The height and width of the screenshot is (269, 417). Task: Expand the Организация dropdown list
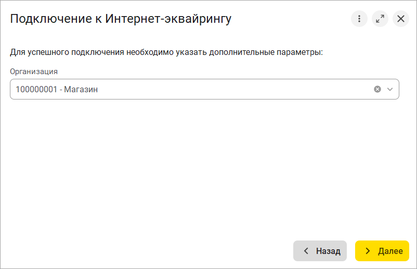click(390, 89)
